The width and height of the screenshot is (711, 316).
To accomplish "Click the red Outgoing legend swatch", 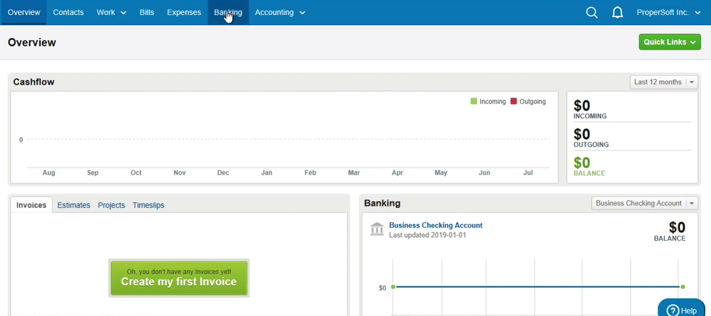I will point(514,101).
